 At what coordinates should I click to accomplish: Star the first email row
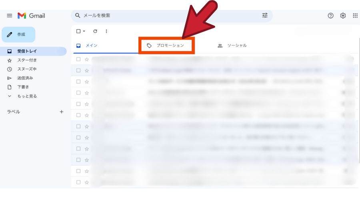pyautogui.click(x=87, y=60)
